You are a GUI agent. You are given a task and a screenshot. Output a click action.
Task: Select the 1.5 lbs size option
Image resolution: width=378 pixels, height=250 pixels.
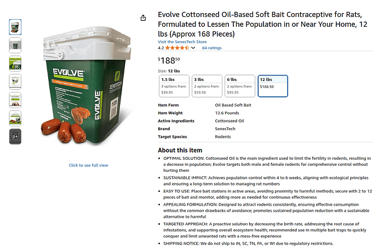tap(173, 86)
